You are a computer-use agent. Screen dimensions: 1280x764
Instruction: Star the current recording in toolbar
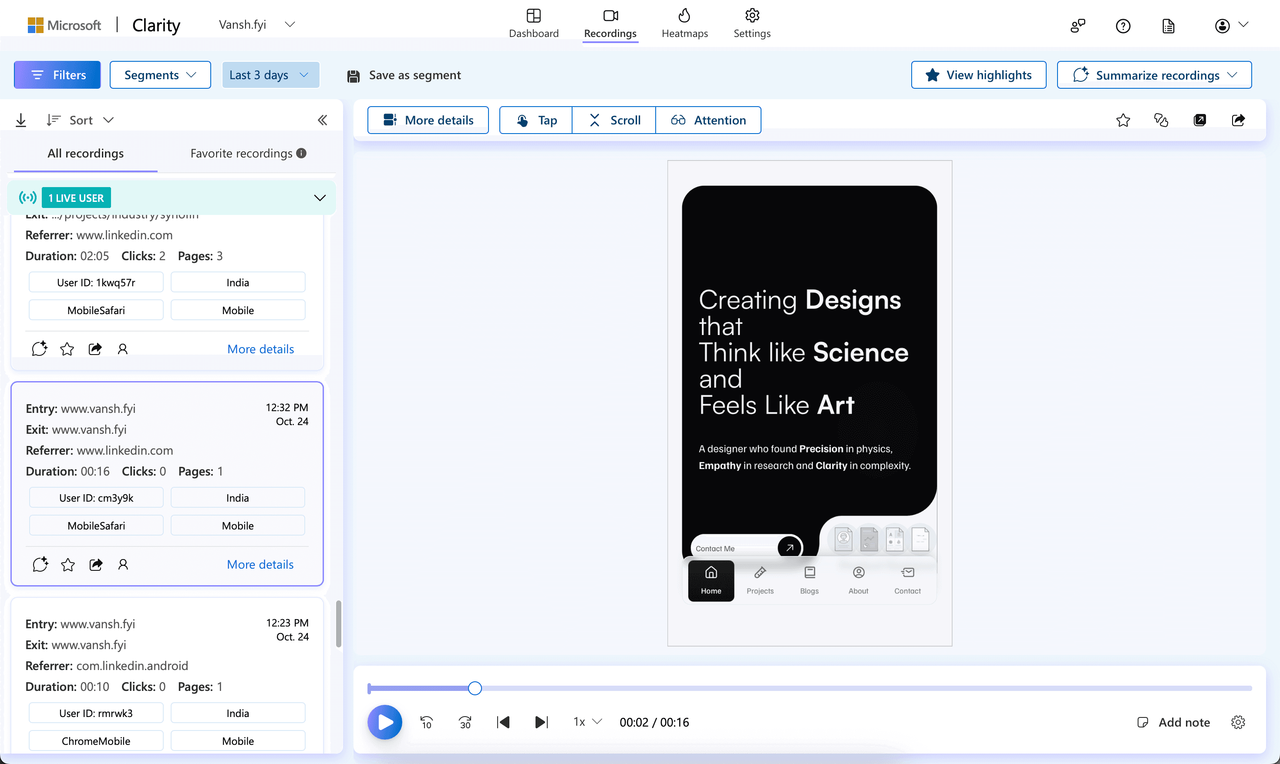[x=1123, y=120]
